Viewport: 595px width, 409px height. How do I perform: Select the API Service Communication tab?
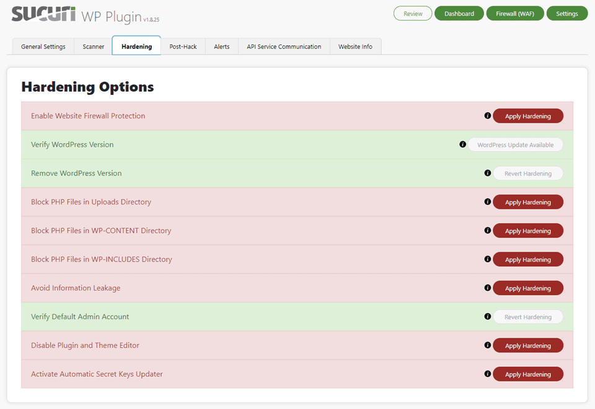click(x=283, y=46)
